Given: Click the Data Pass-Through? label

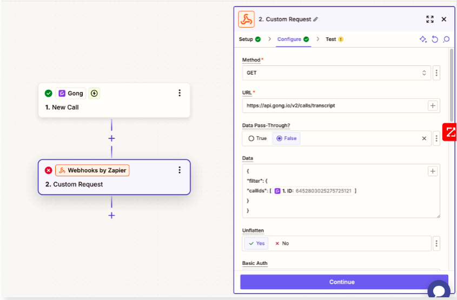Looking at the screenshot, I should [266, 125].
